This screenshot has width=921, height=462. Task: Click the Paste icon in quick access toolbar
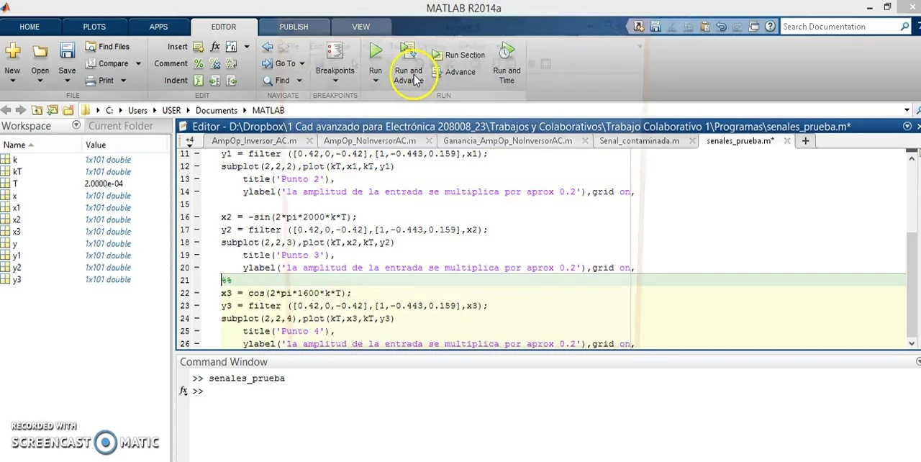pos(704,27)
